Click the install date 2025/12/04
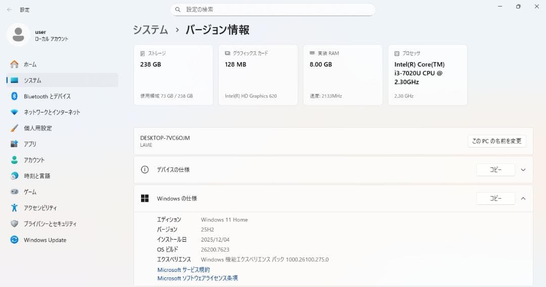This screenshot has height=287, width=546. [x=215, y=240]
